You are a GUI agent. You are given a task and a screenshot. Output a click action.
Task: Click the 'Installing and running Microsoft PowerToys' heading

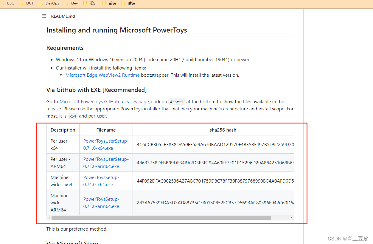(117, 30)
